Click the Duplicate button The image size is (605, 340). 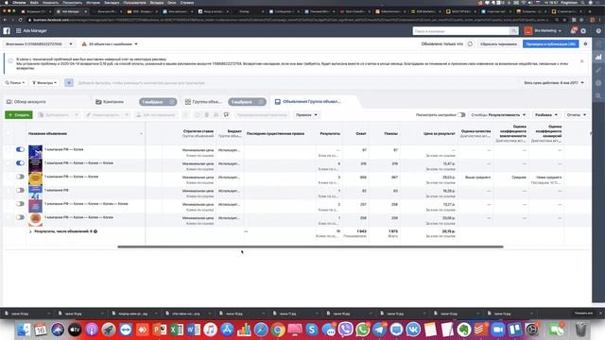(x=54, y=115)
